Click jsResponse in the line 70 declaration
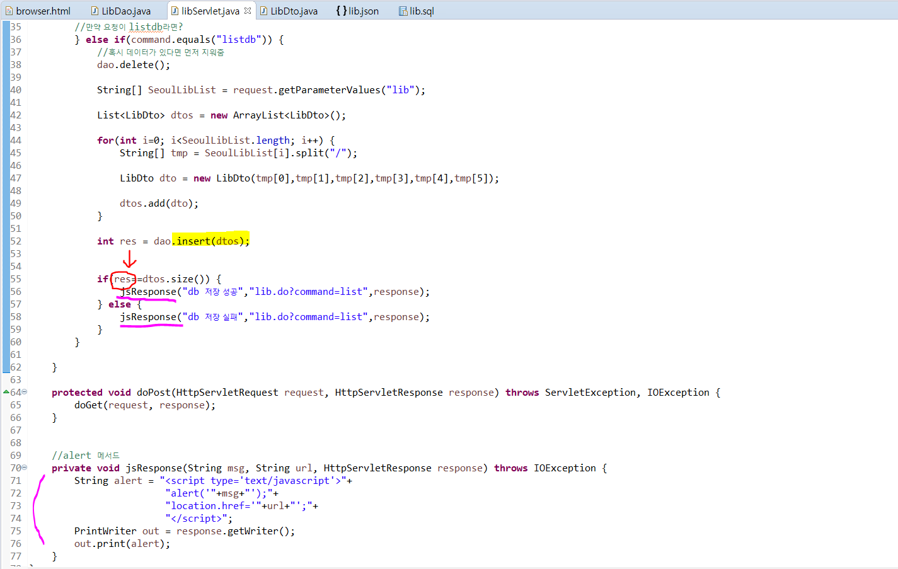This screenshot has height=569, width=898. [x=154, y=468]
